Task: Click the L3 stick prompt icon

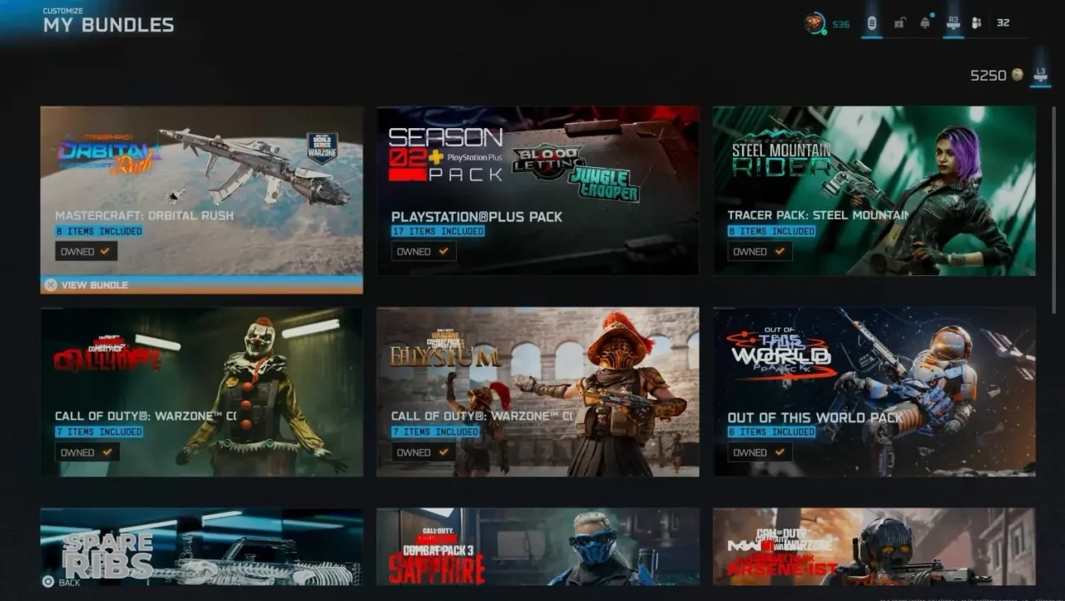Action: point(1040,76)
